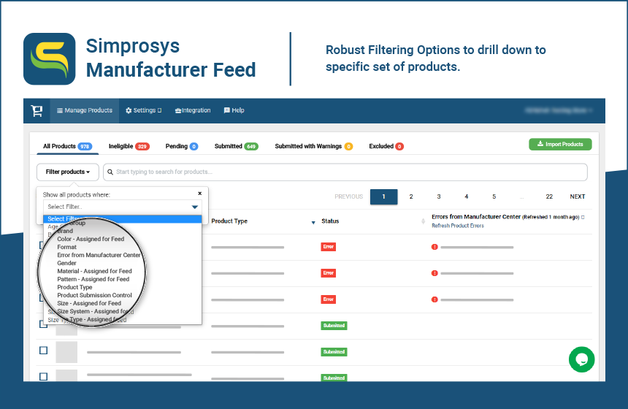Click Refresh Product Errors link

457,226
